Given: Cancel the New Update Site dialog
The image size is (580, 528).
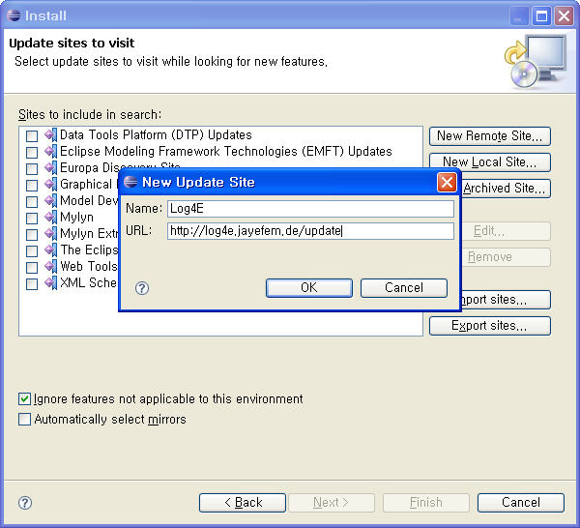Looking at the screenshot, I should click(x=403, y=288).
